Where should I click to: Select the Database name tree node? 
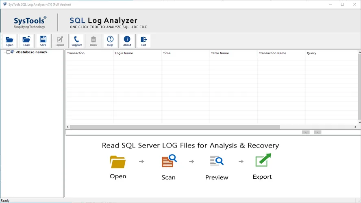click(32, 52)
